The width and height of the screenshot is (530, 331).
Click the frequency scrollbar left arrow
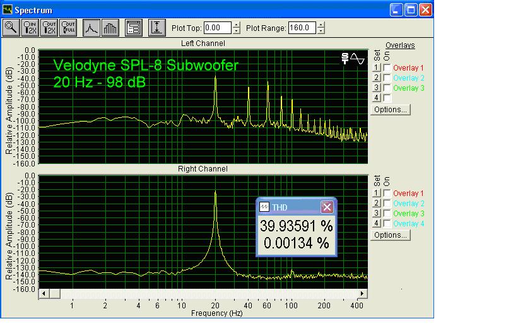point(44,294)
